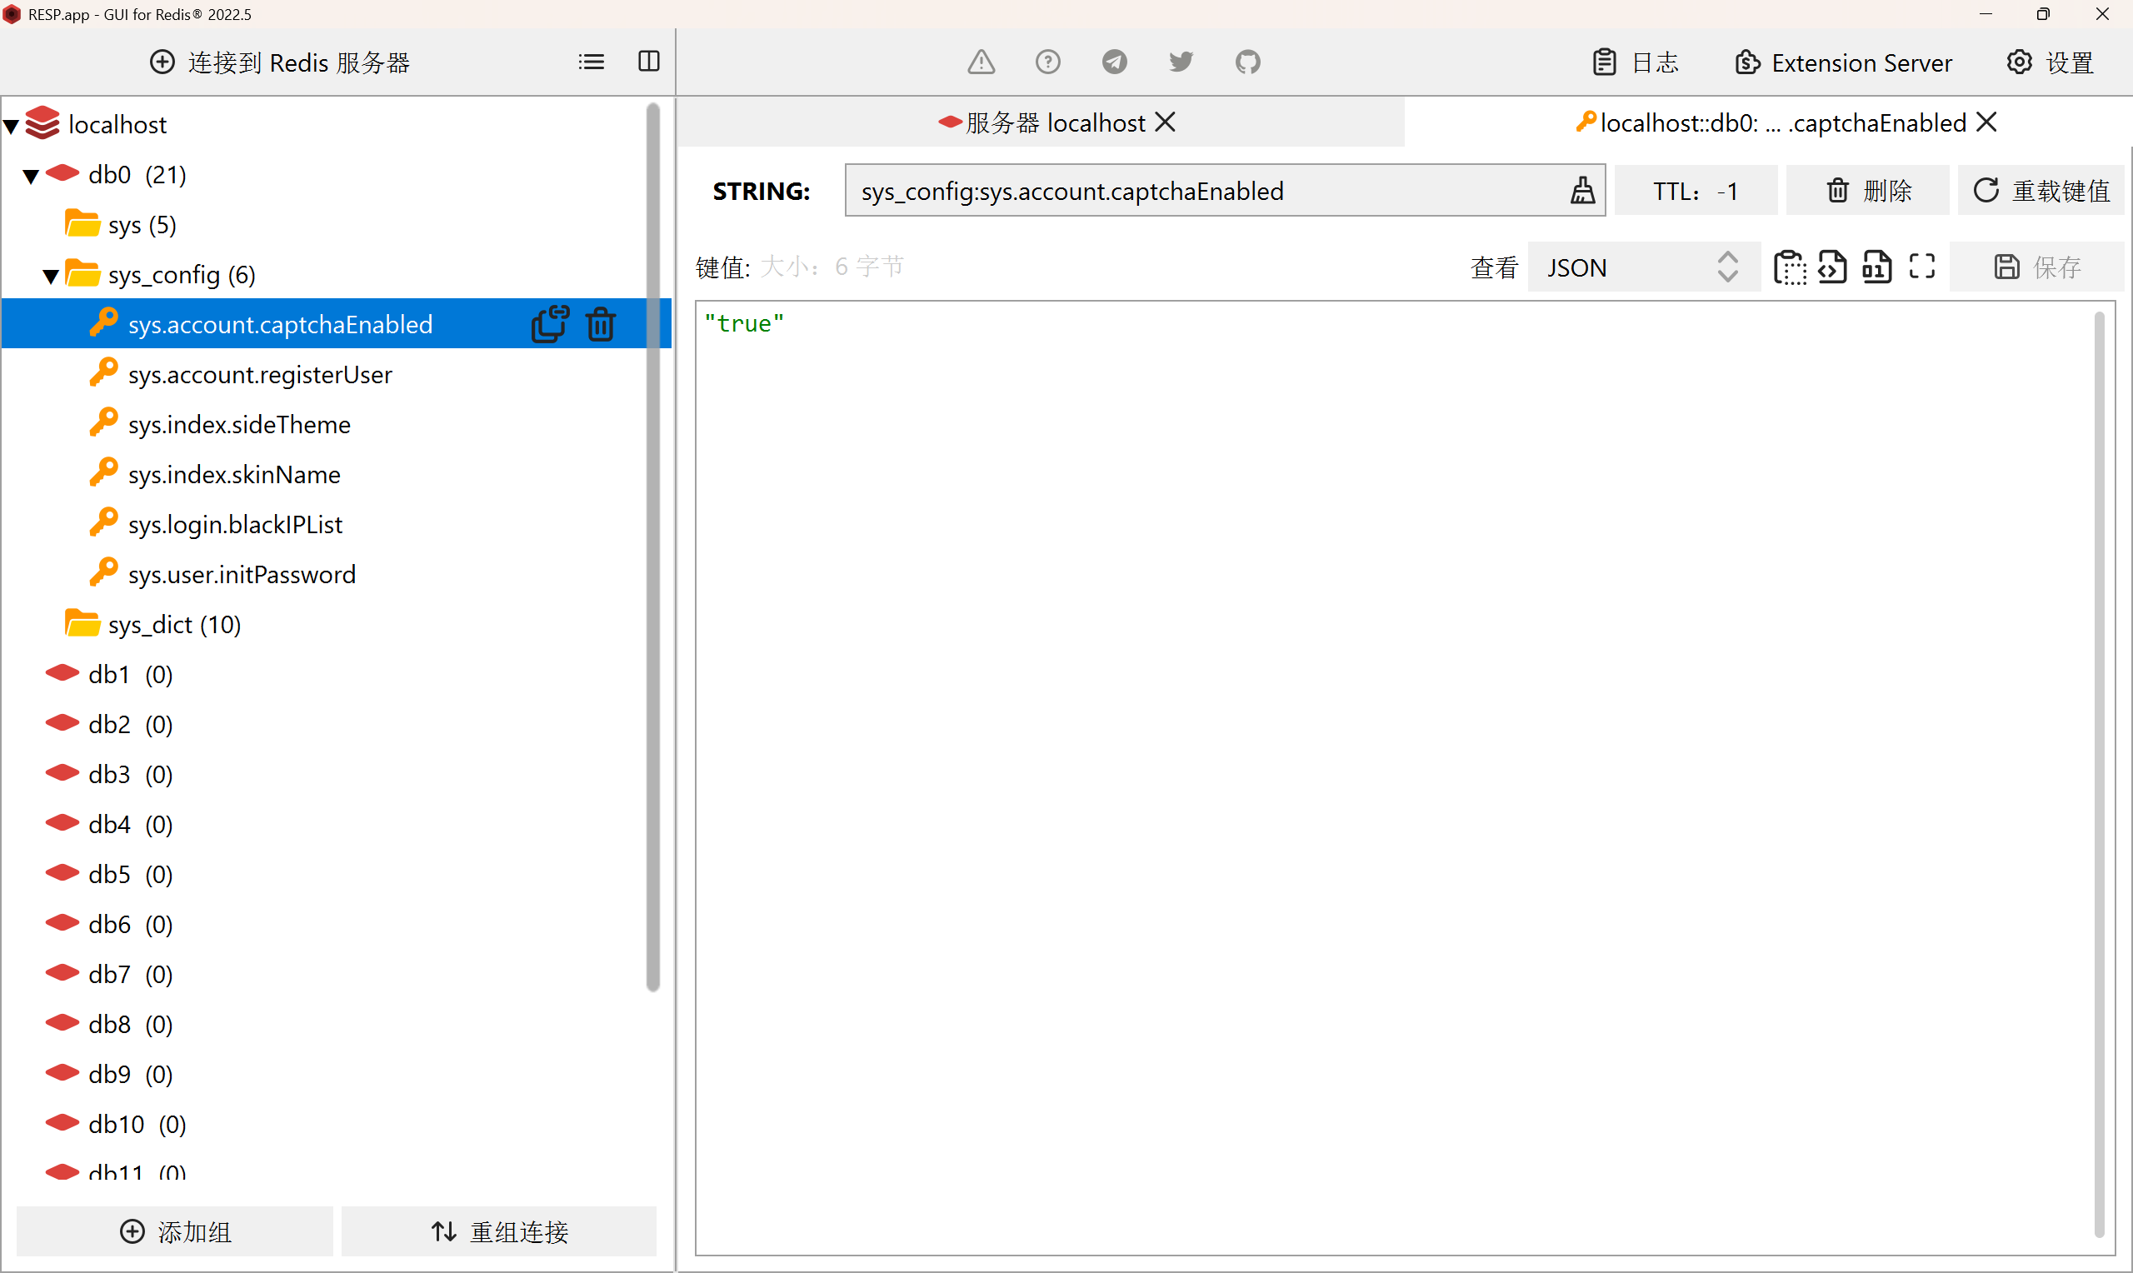
Task: Click trash icon on captchaEnabled row
Action: click(601, 324)
